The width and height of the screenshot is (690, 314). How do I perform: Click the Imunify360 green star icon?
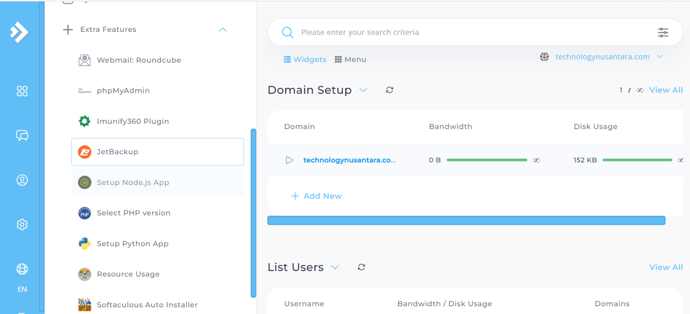(x=84, y=121)
